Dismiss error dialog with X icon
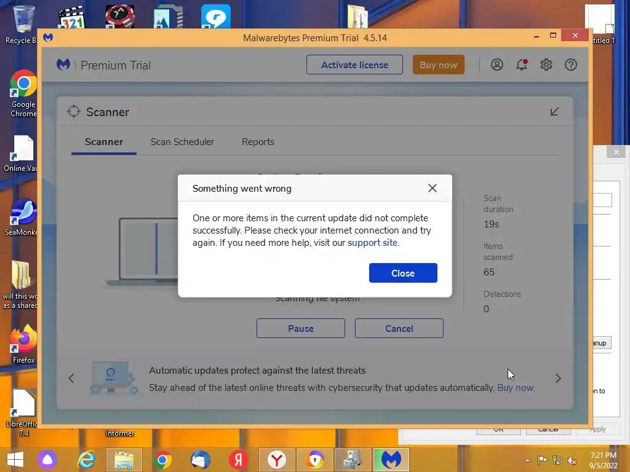Screen dimensions: 630x472 433,188
